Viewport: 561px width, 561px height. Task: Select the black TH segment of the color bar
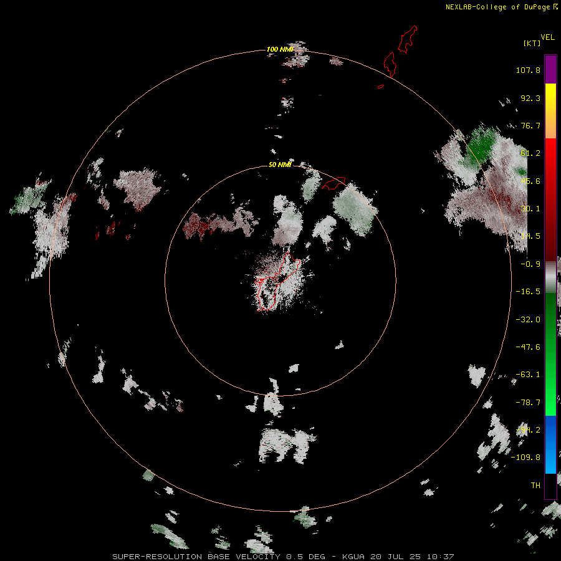(550, 486)
